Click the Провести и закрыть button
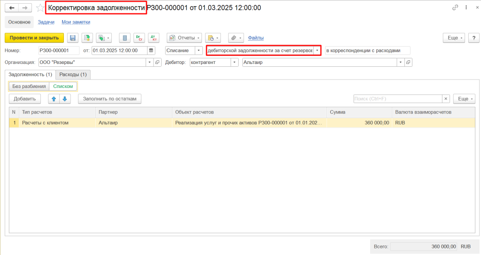This screenshot has height=255, width=481. (x=34, y=38)
